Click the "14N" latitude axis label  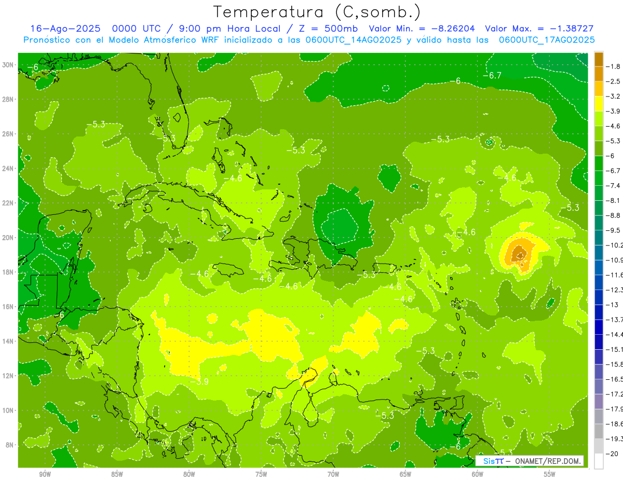point(8,341)
